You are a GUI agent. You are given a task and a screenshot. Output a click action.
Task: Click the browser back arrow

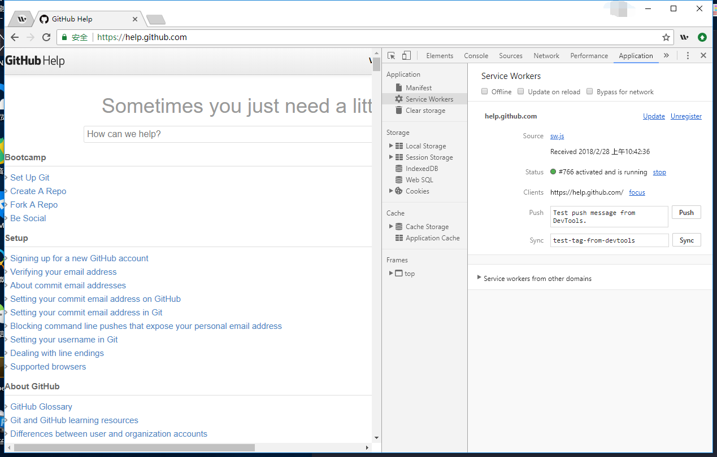(x=15, y=37)
